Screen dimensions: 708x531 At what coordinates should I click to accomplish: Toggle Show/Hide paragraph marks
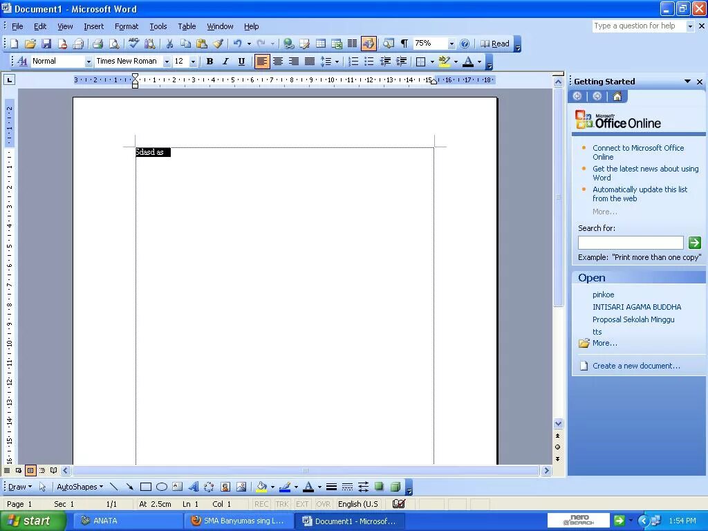(x=404, y=44)
